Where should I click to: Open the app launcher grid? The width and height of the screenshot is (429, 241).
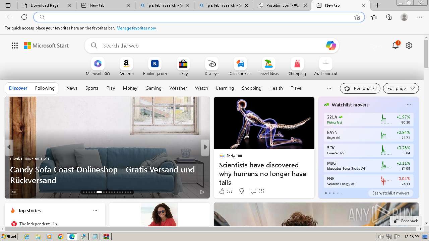pos(15,46)
